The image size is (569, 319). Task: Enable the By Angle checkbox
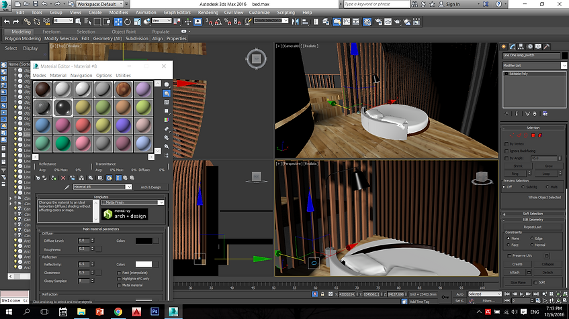[x=507, y=158]
